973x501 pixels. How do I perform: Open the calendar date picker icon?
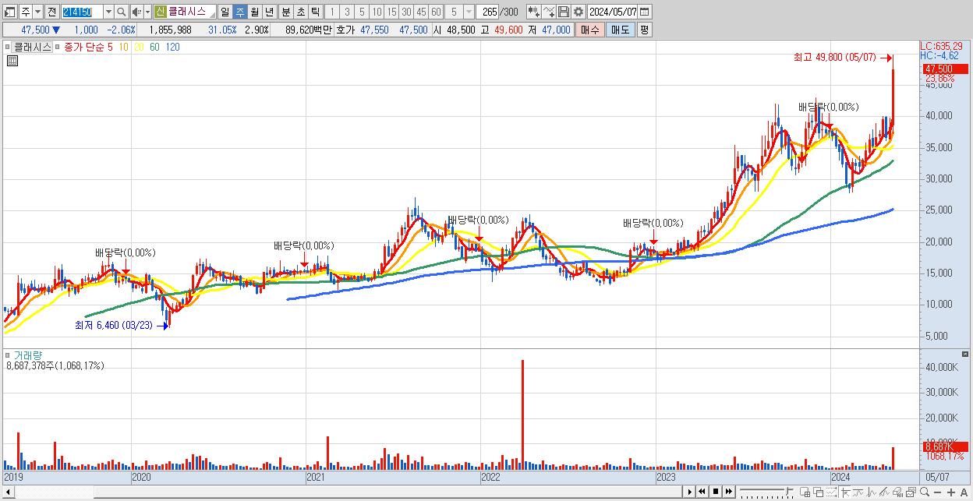(645, 12)
